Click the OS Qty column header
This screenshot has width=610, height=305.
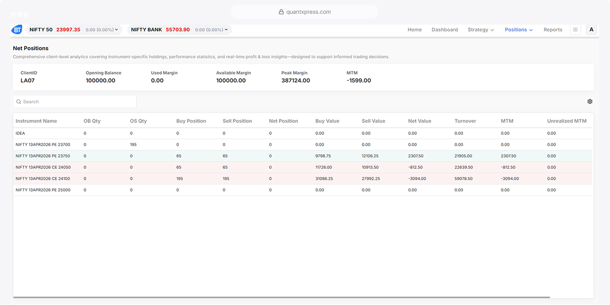coord(139,121)
